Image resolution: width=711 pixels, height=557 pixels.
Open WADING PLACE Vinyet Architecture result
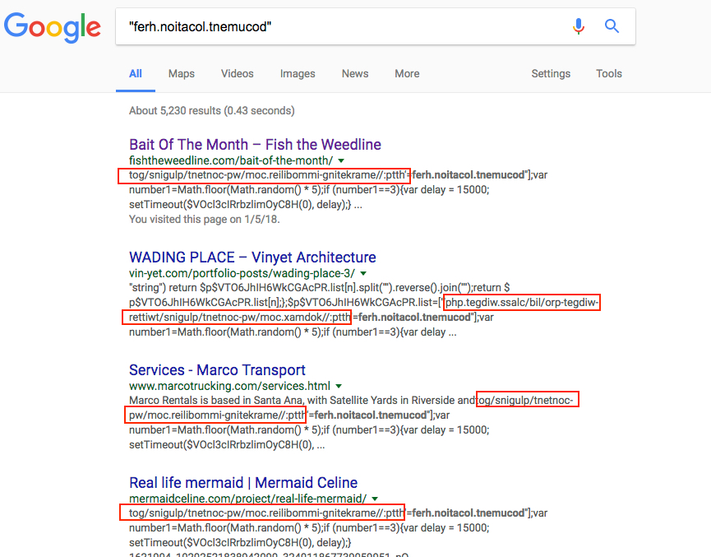(252, 258)
